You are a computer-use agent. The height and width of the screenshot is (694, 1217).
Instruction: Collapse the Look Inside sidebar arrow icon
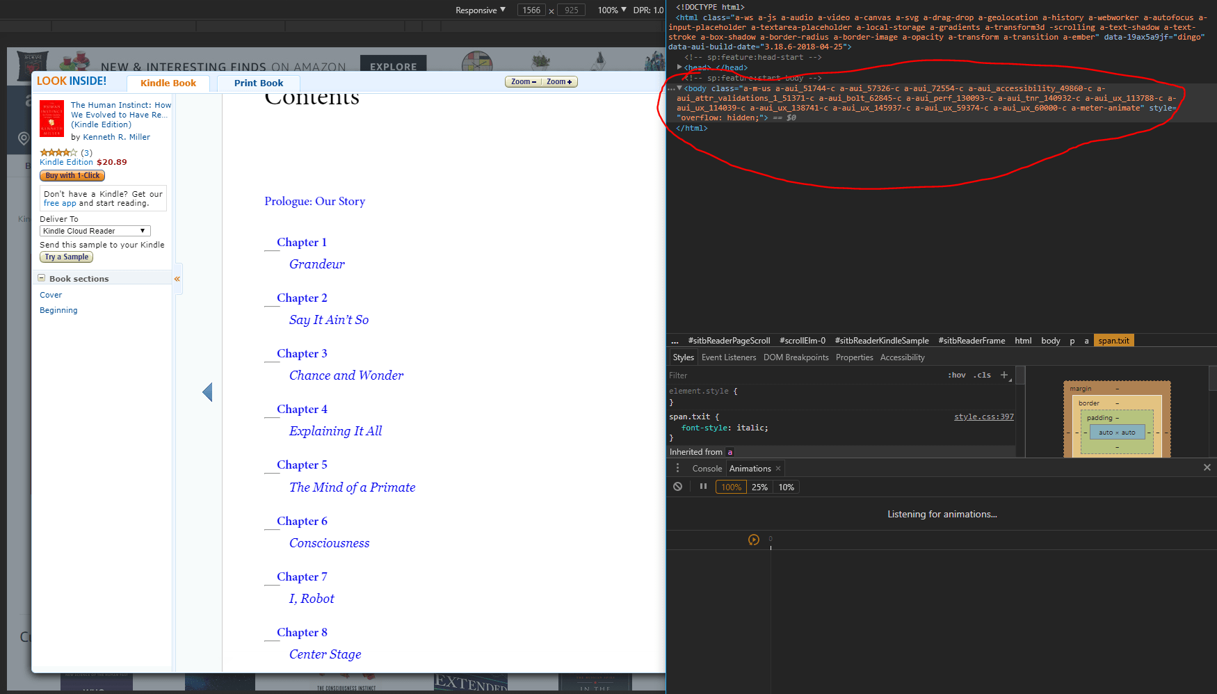177,278
